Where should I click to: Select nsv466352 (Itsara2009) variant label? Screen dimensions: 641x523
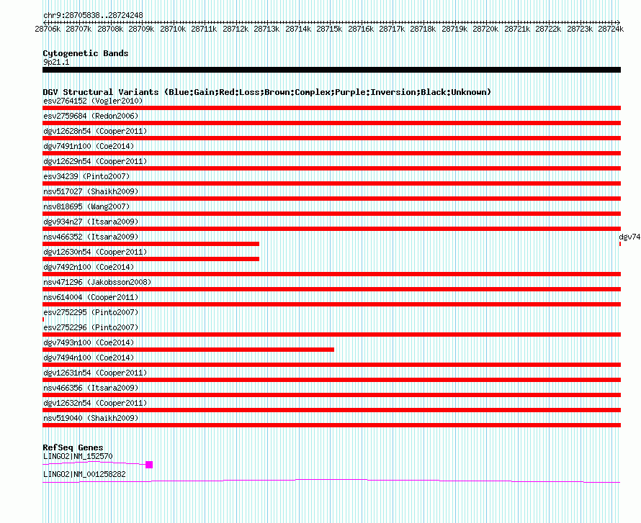(91, 237)
